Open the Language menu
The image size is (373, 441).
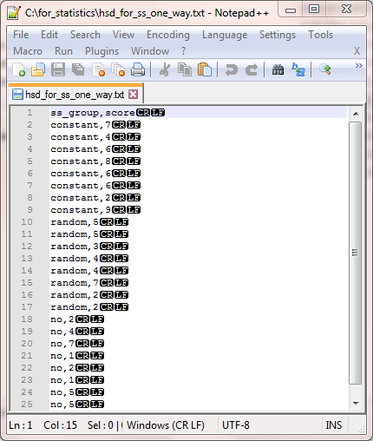click(x=225, y=35)
